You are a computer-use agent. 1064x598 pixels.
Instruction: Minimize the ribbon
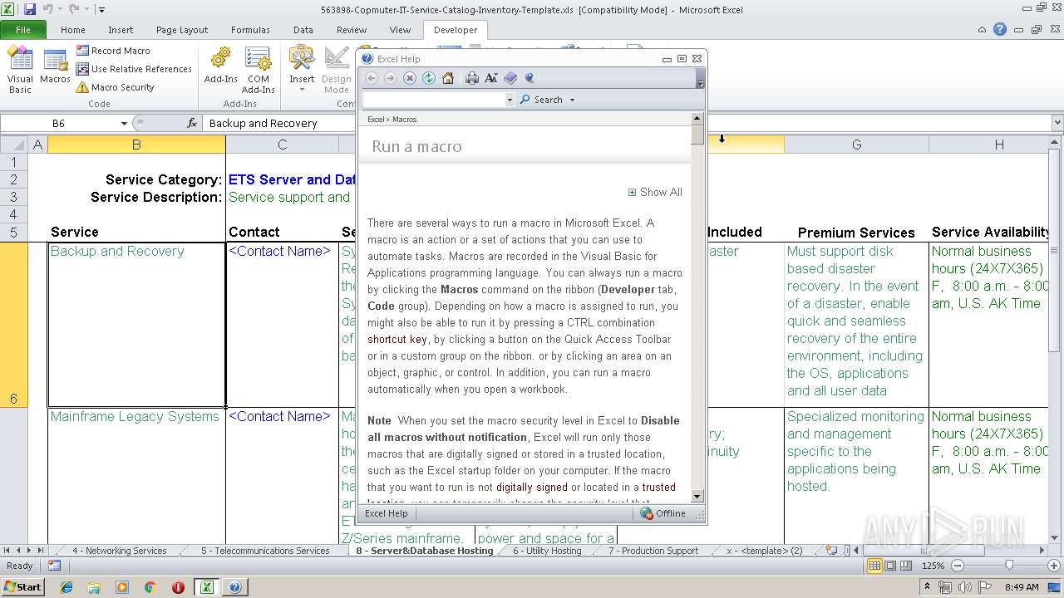983,29
